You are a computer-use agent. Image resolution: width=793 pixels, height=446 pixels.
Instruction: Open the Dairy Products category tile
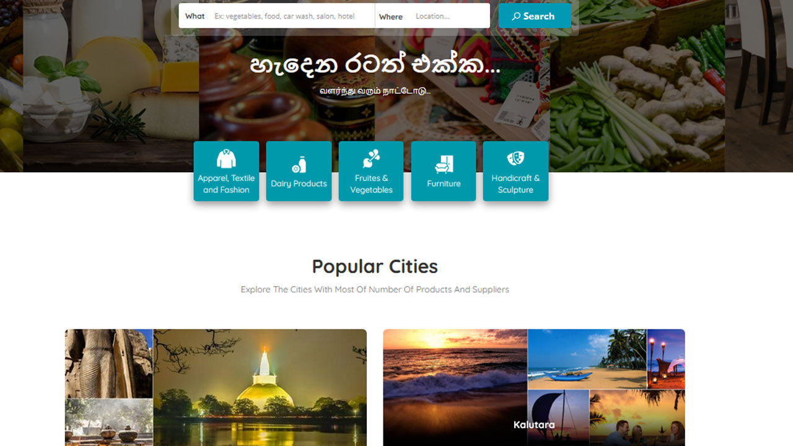(x=299, y=171)
